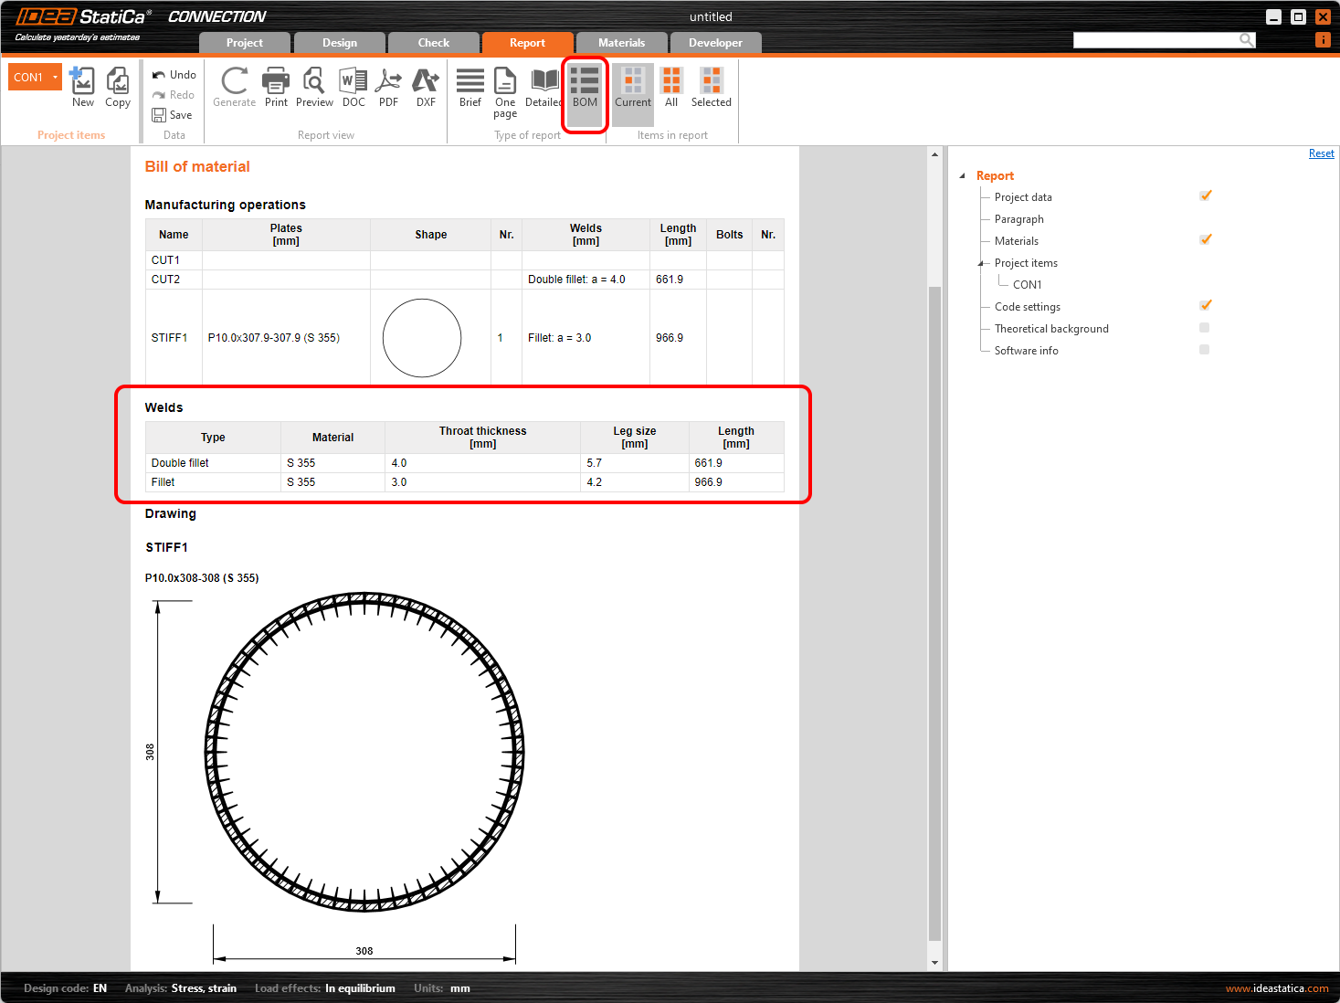Export drawings to DXF
Image resolution: width=1340 pixels, height=1003 pixels.
[425, 87]
